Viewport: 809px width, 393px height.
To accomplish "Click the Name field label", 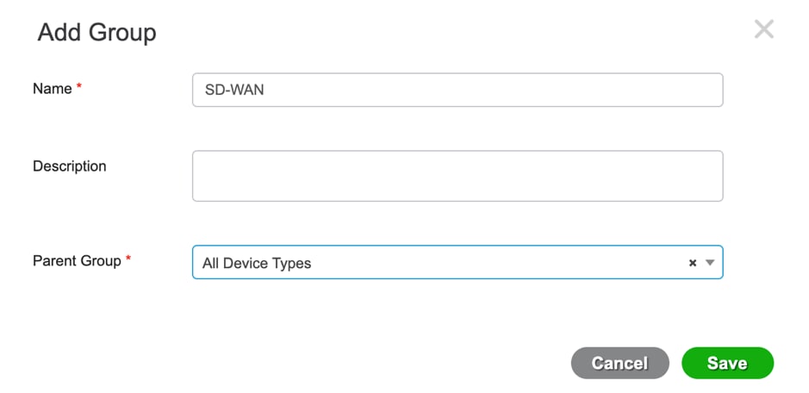I will click(52, 88).
